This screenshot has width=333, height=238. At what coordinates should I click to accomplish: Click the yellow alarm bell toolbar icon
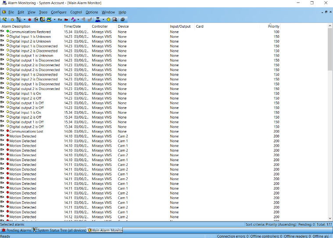pos(12,19)
